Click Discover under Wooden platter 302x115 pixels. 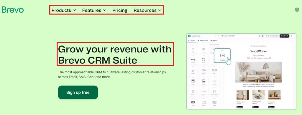pos(256,107)
